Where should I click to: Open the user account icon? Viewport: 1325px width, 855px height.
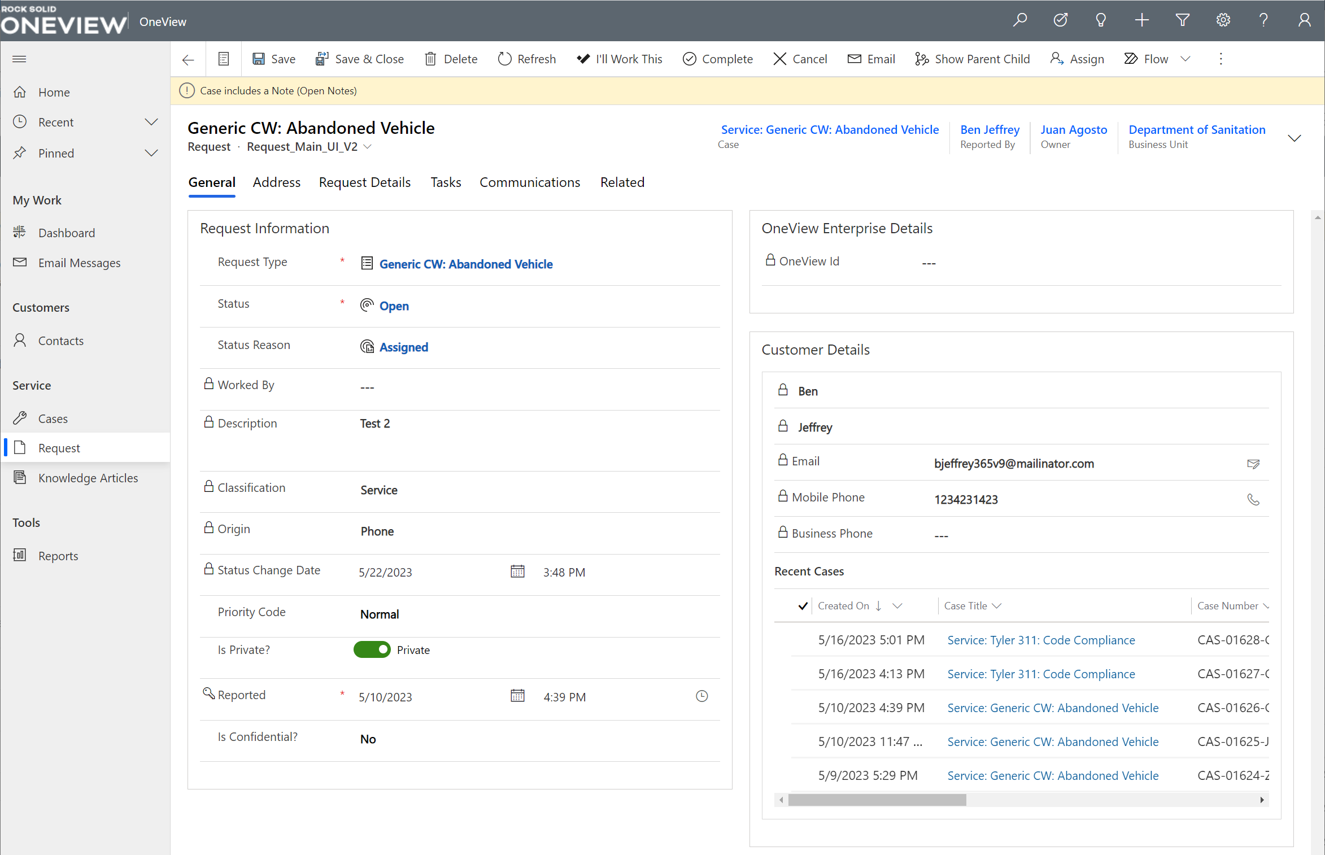1304,20
